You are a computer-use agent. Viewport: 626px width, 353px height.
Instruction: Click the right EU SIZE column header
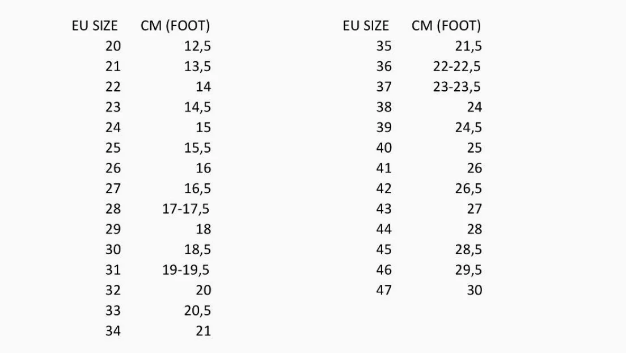click(366, 26)
